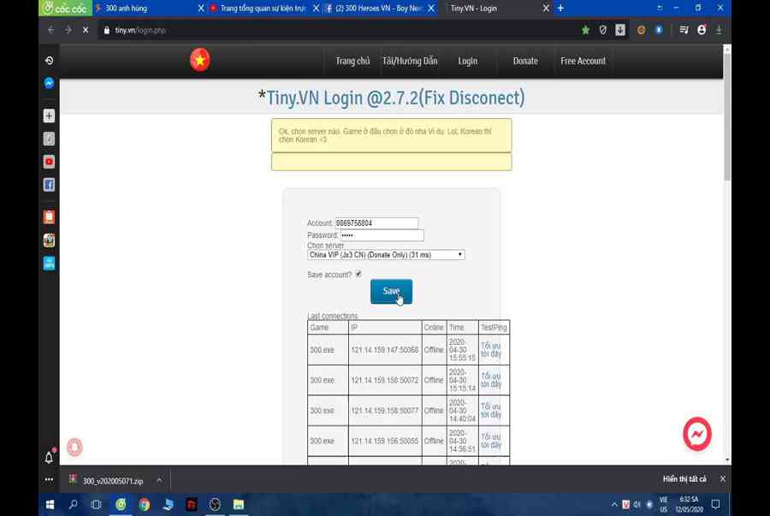Open options arrow for 300_v202005071.zip download
This screenshot has width=770, height=516.
pos(159,480)
